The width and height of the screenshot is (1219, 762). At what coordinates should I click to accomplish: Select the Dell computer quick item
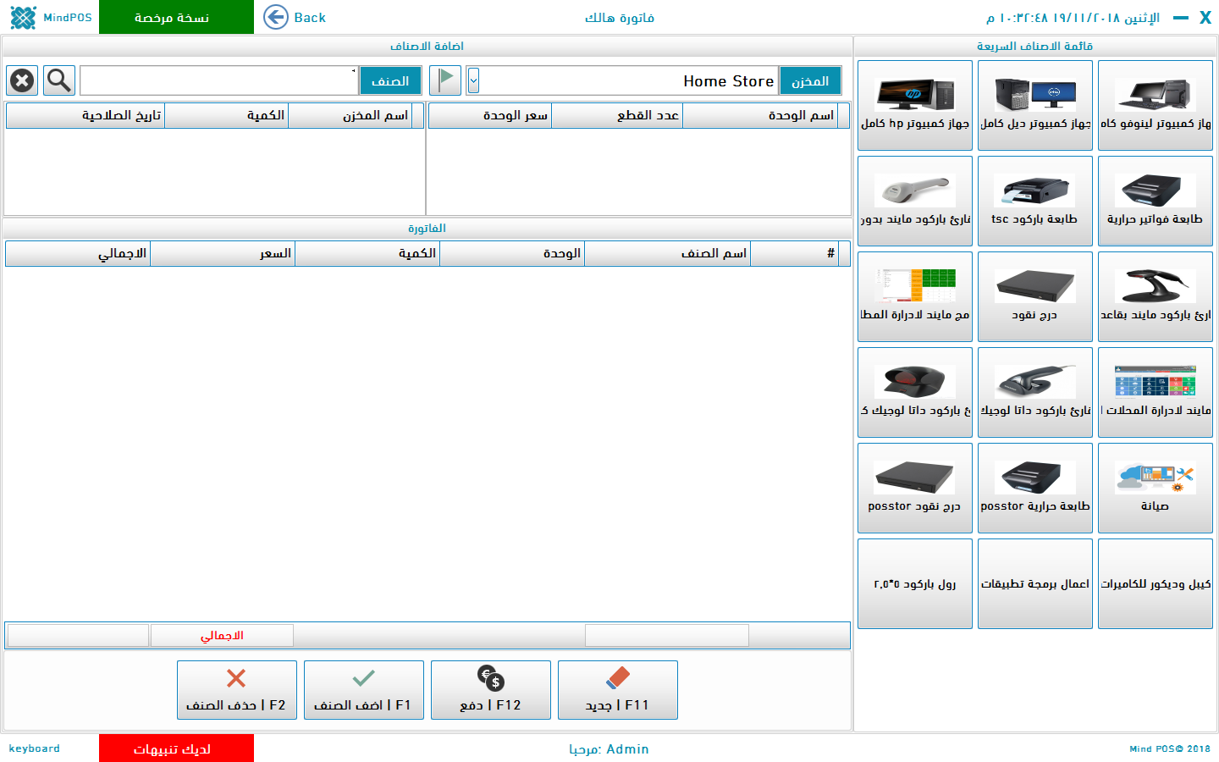coord(1034,105)
